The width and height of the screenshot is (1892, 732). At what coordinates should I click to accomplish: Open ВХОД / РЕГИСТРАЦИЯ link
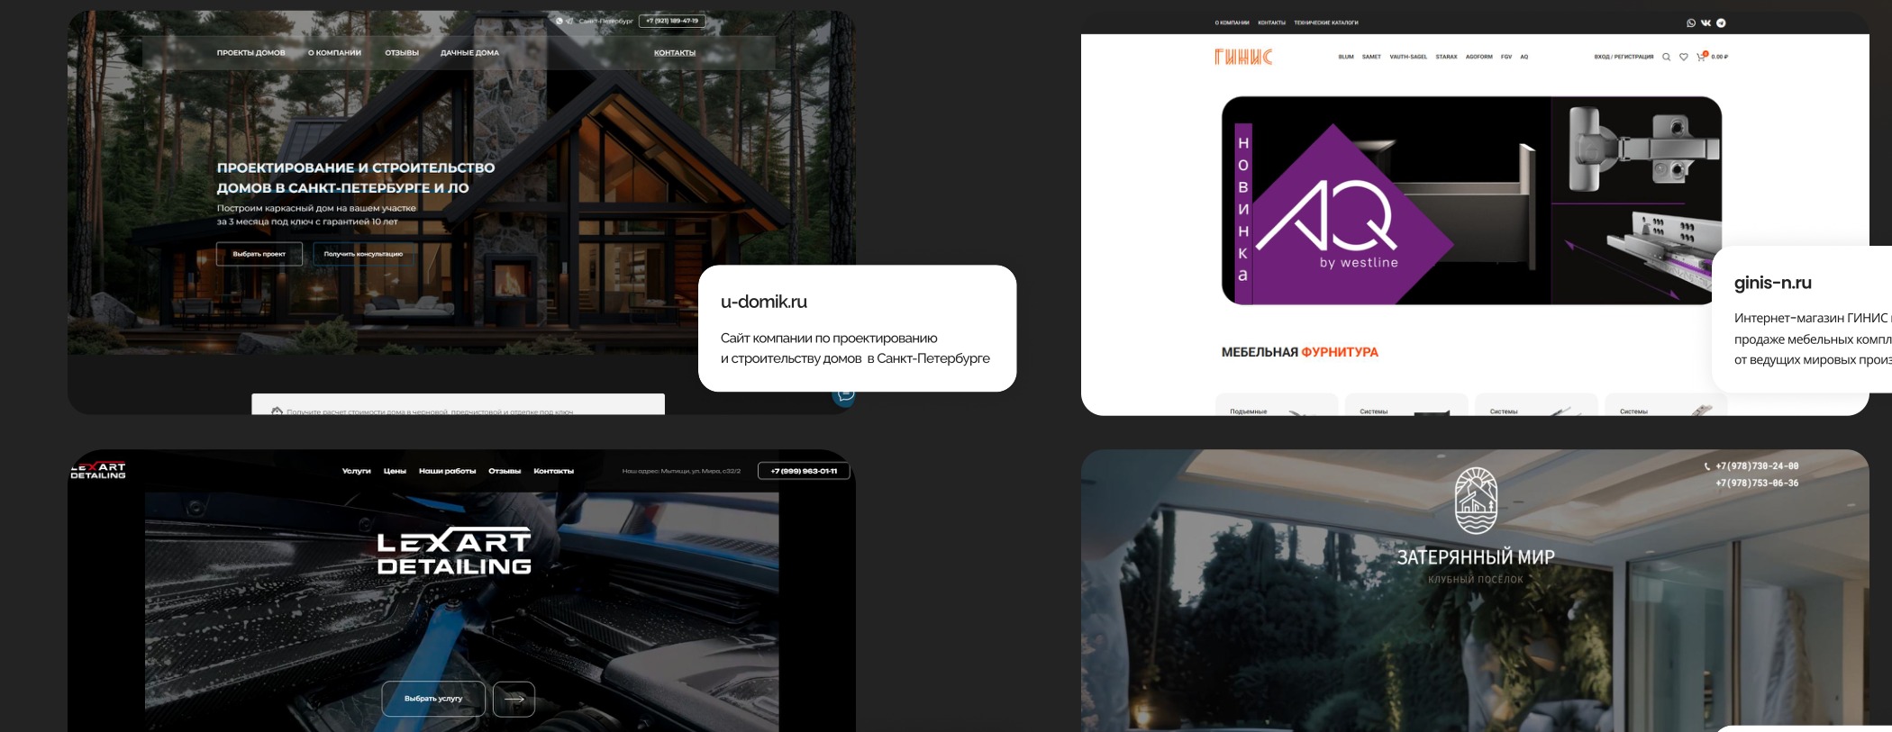pos(1624,57)
